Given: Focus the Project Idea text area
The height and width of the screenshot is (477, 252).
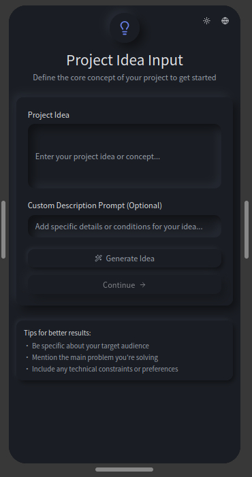Looking at the screenshot, I should (x=125, y=156).
